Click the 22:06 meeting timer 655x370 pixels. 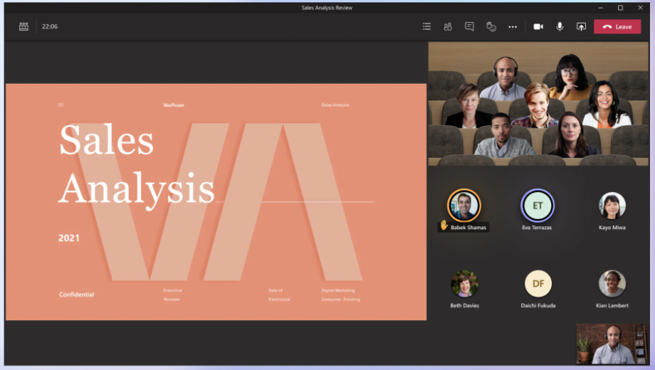point(50,26)
